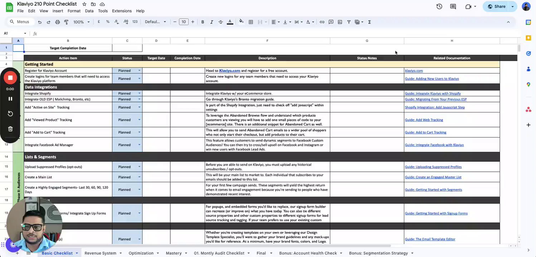Image resolution: width=536 pixels, height=257 pixels.
Task: Open the fill color picker
Action: (x=241, y=22)
